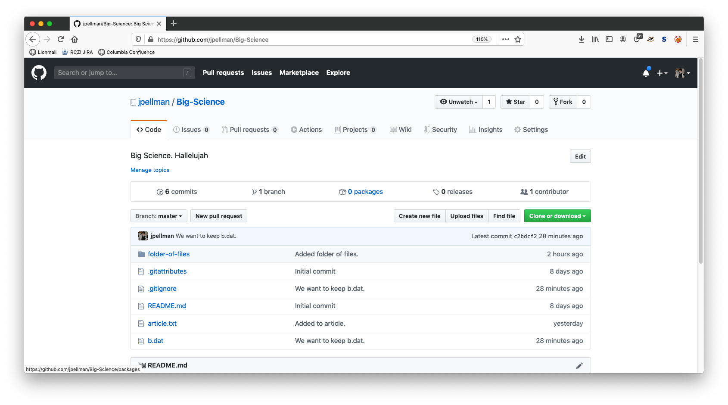Click the README.md pencil edit icon
Viewport: 728px width, 405px height.
579,365
